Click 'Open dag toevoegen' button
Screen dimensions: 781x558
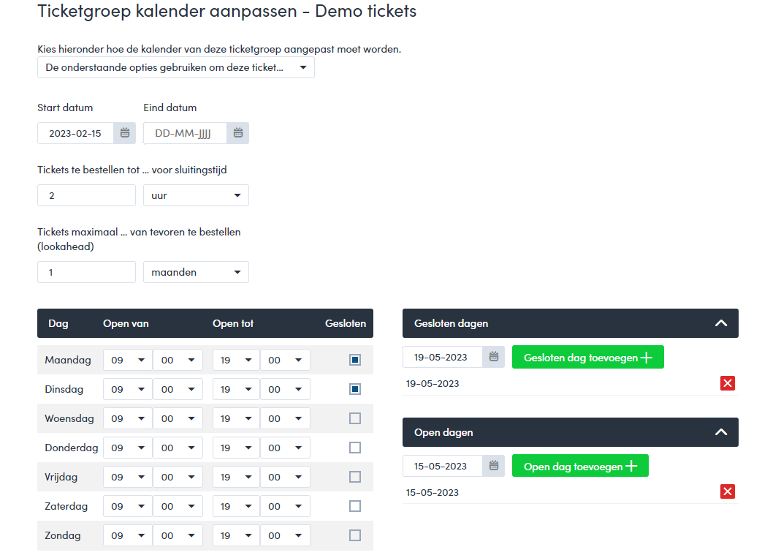[580, 466]
